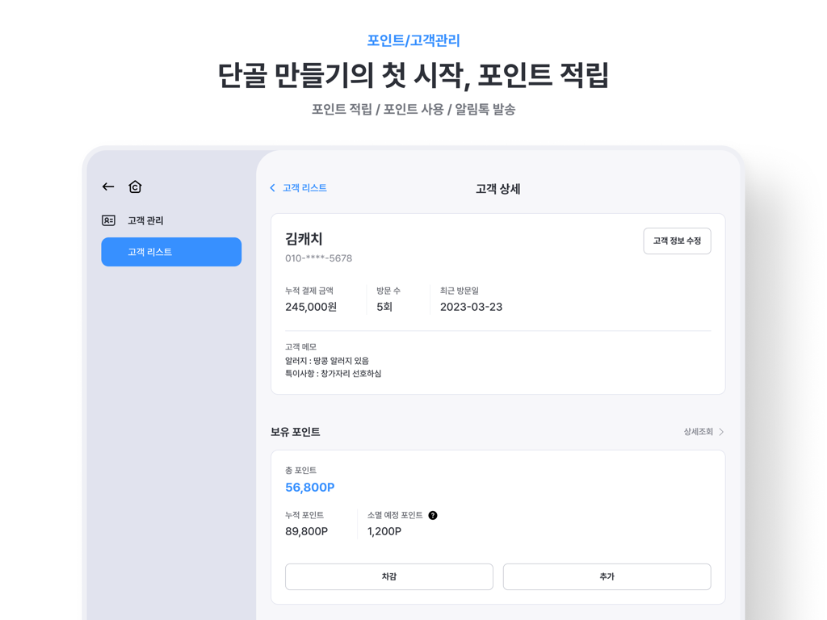Image resolution: width=827 pixels, height=620 pixels.
Task: Click the 차감 button to deduct points
Action: pyautogui.click(x=388, y=576)
